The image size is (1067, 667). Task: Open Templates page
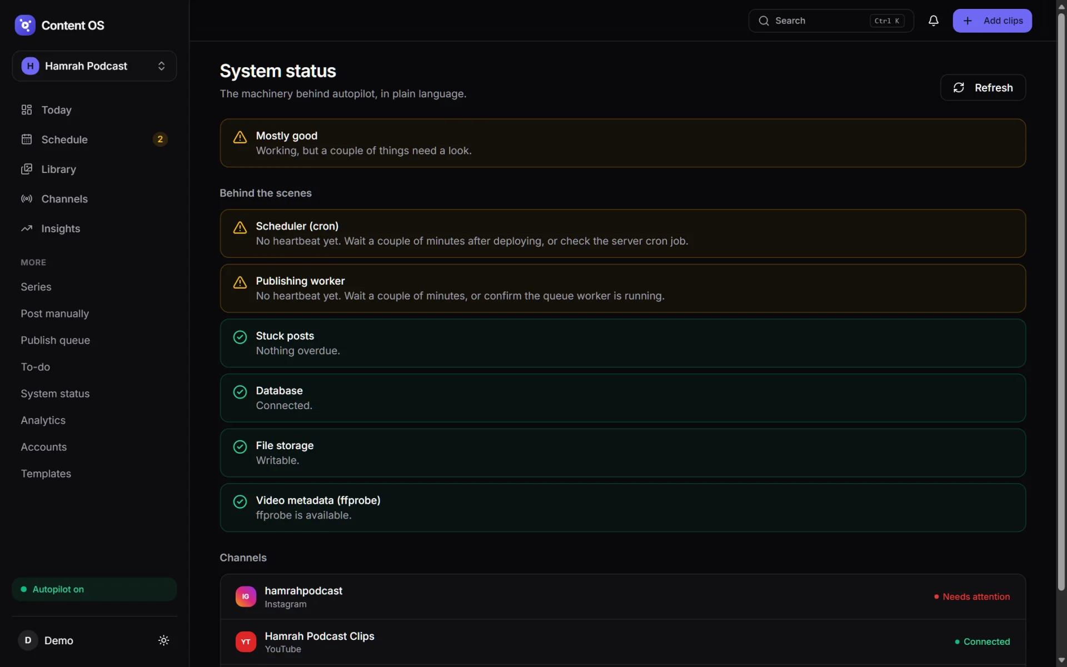point(46,474)
